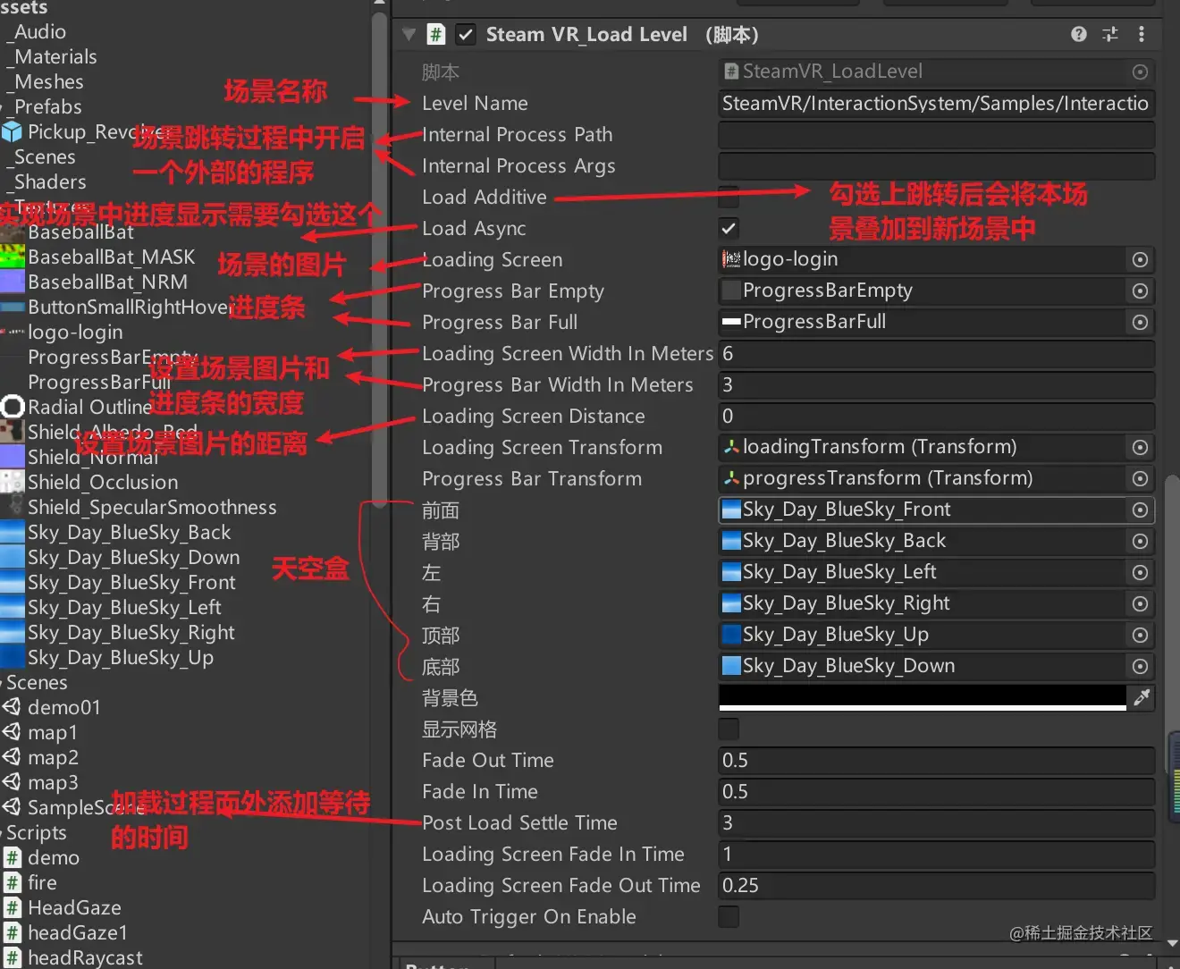Enable Auto Trigger On Enable checkbox
This screenshot has width=1180, height=969.
(x=729, y=916)
